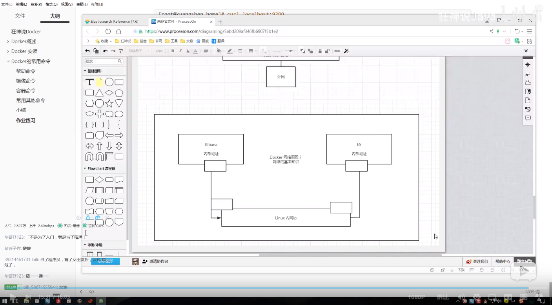Toggle italic text formatting
The height and width of the screenshot is (305, 552).
[x=180, y=51]
